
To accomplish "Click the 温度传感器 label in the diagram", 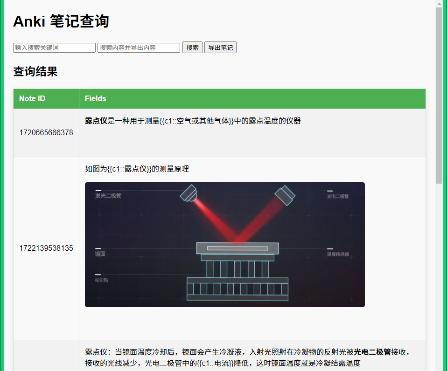I will point(338,254).
